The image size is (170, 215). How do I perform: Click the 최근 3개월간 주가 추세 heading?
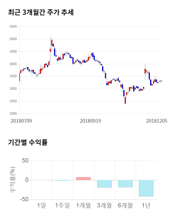(x=41, y=12)
